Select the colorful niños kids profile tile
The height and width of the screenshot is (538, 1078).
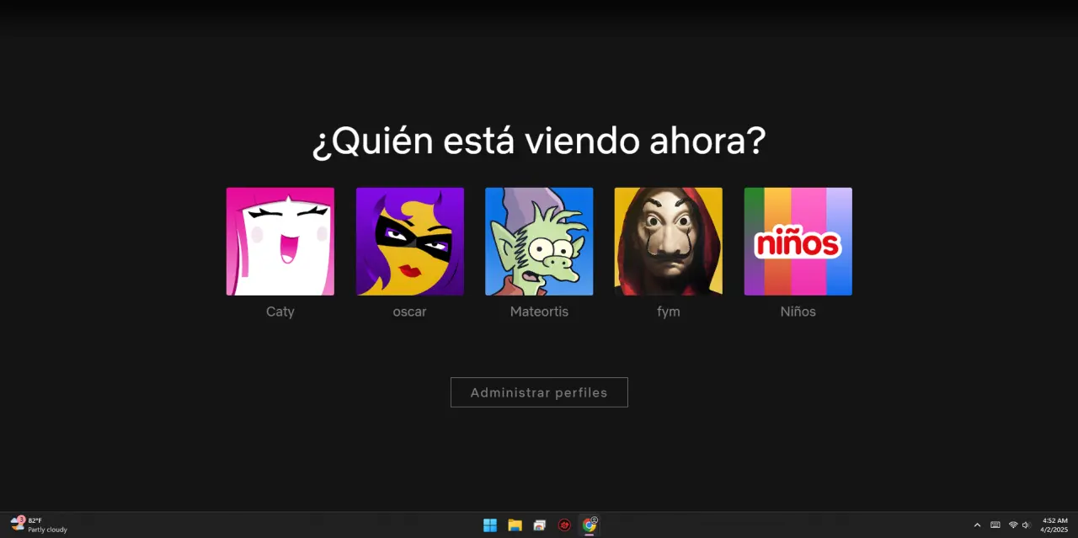pyautogui.click(x=798, y=242)
